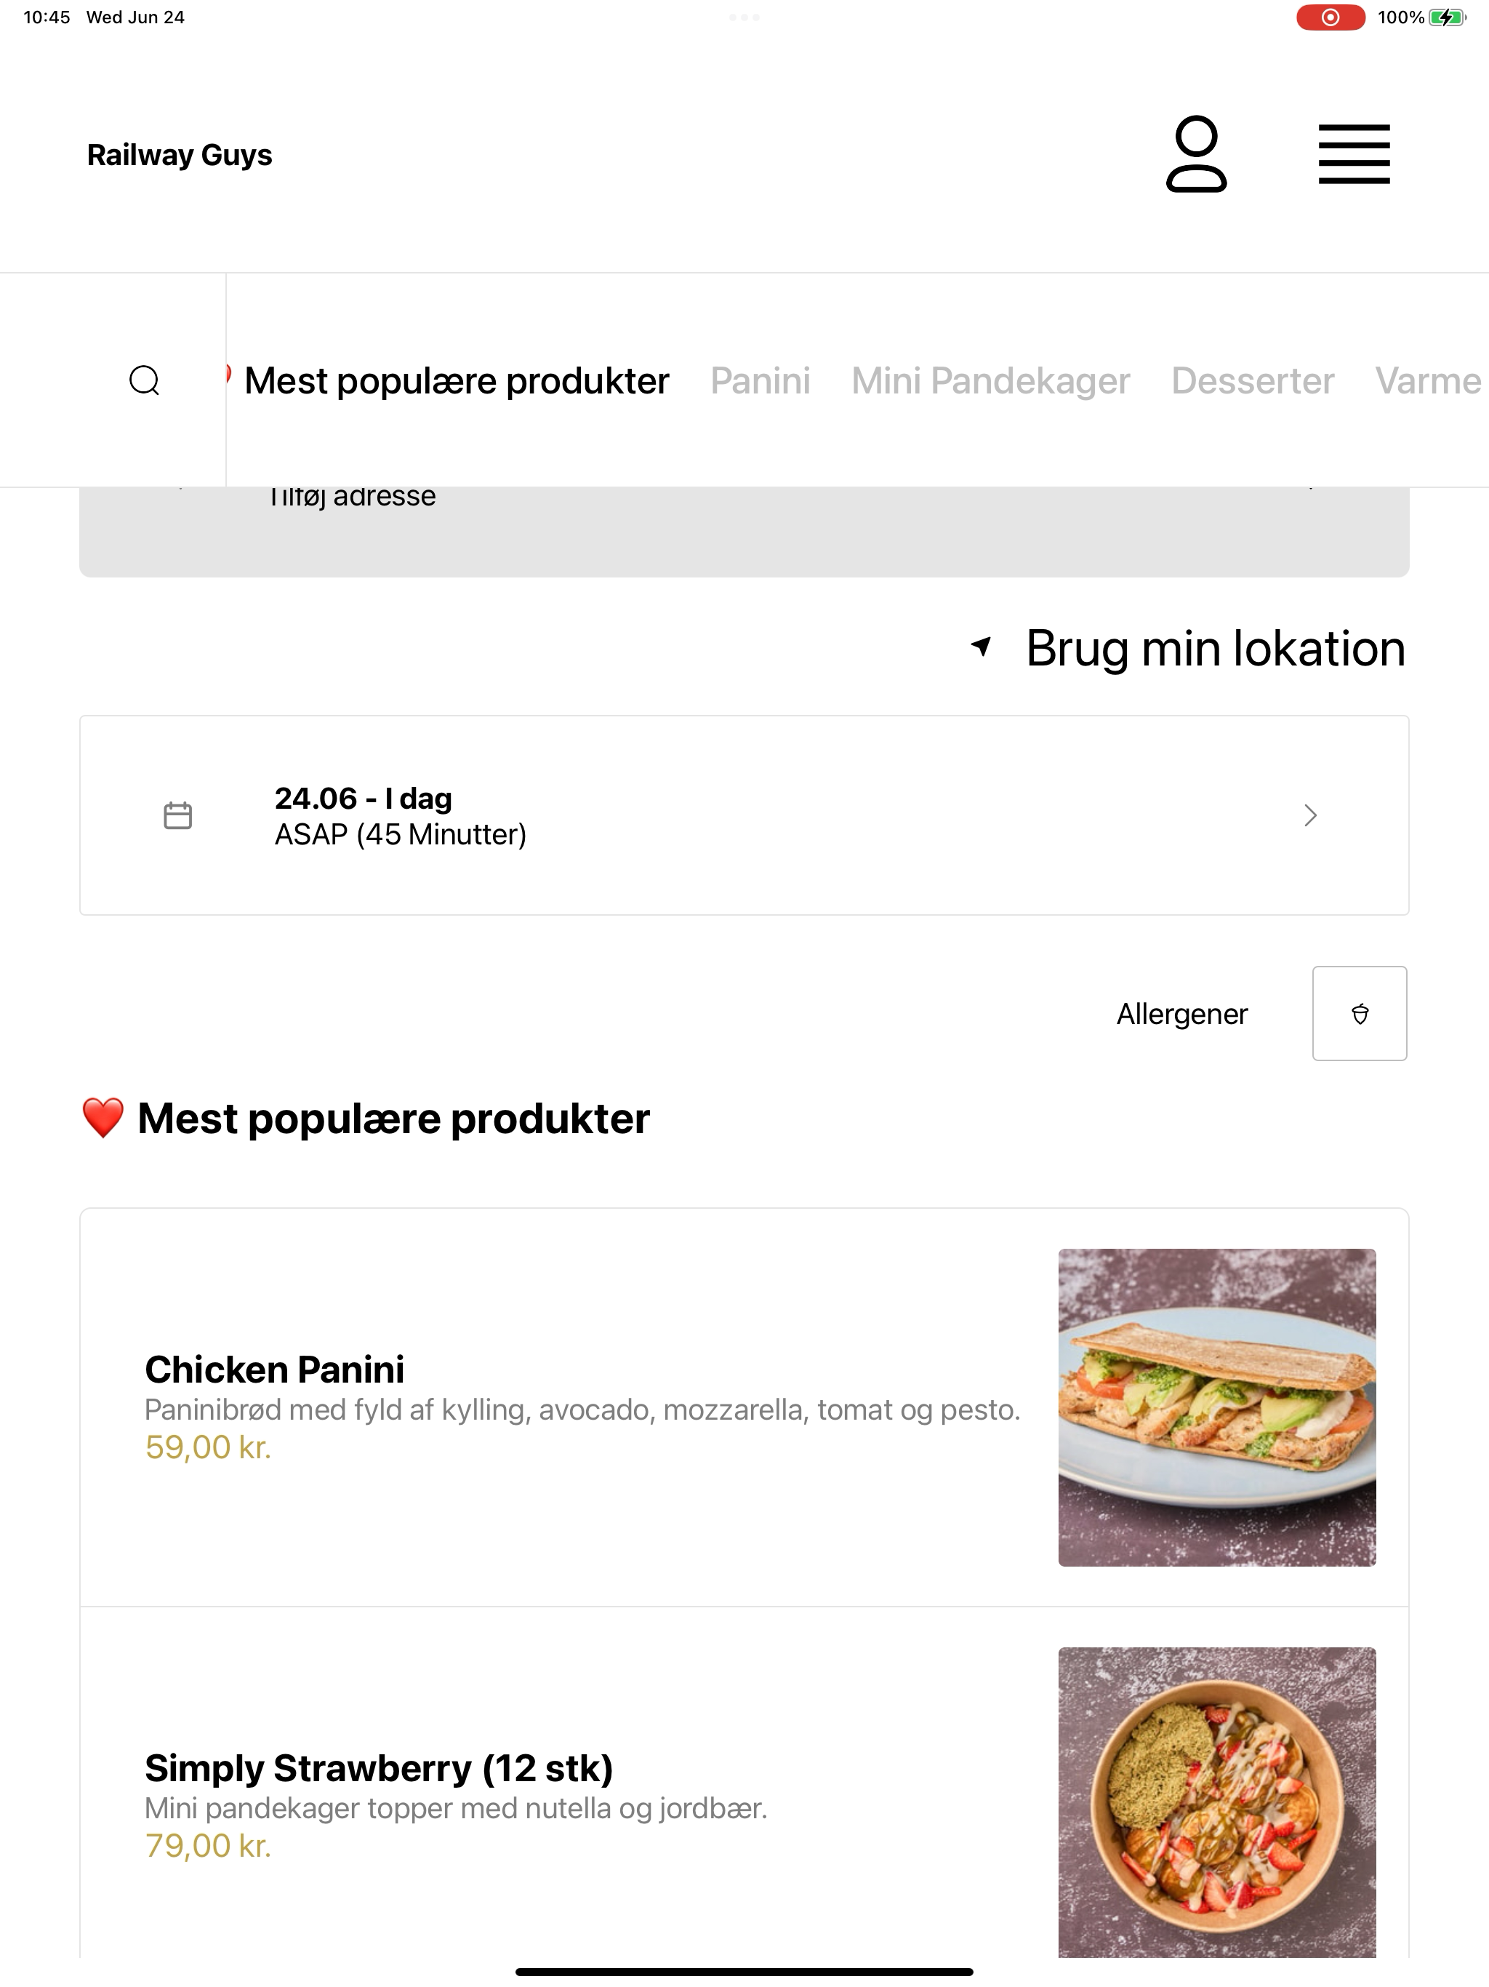Switch to the Panini category tab

760,381
